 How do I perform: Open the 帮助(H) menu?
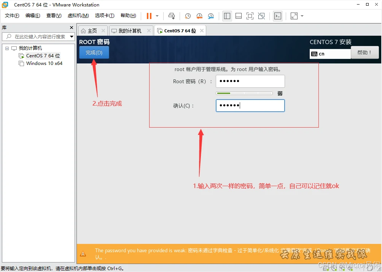128,16
